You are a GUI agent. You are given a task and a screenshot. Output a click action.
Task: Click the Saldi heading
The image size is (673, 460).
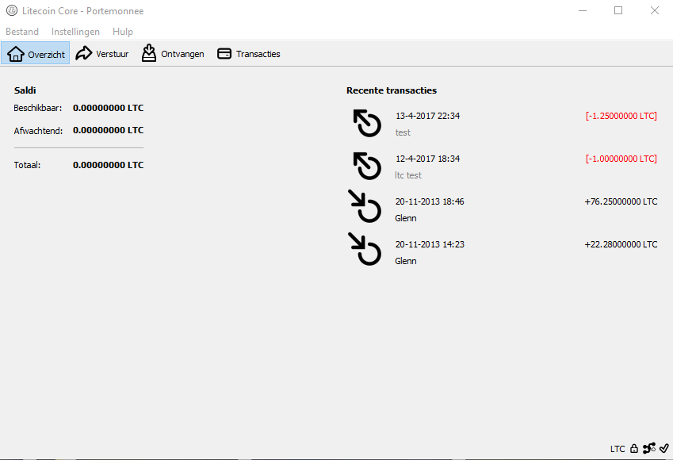point(25,90)
